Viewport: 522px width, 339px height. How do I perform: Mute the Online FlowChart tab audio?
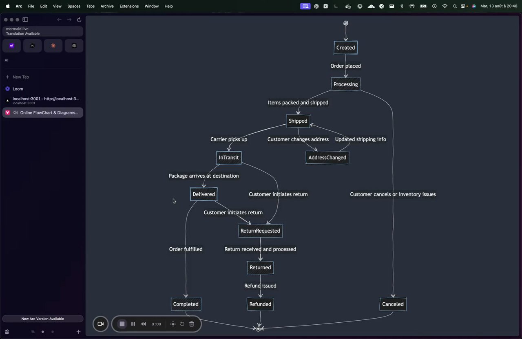click(15, 112)
